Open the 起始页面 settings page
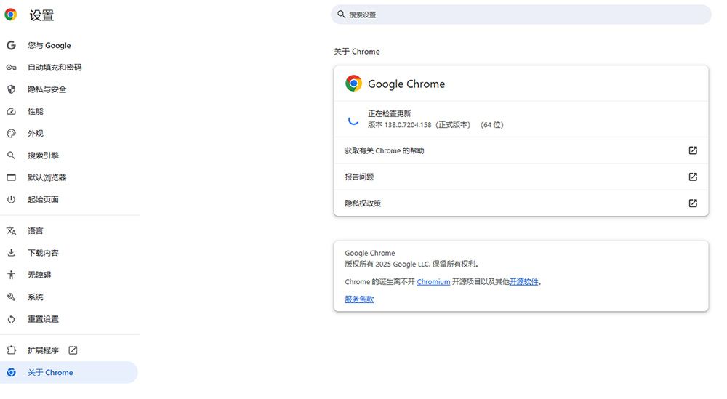 [43, 199]
